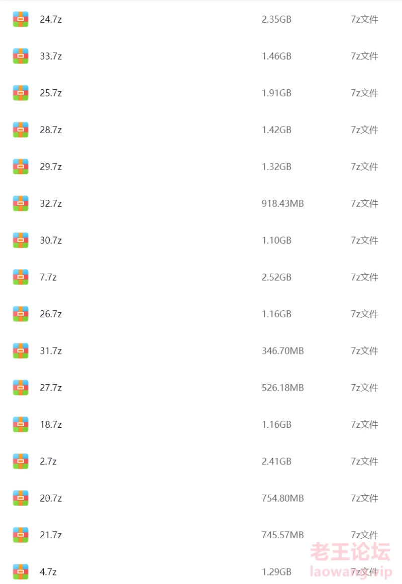
Task: Select the 18.7z file name
Action: [x=51, y=425]
